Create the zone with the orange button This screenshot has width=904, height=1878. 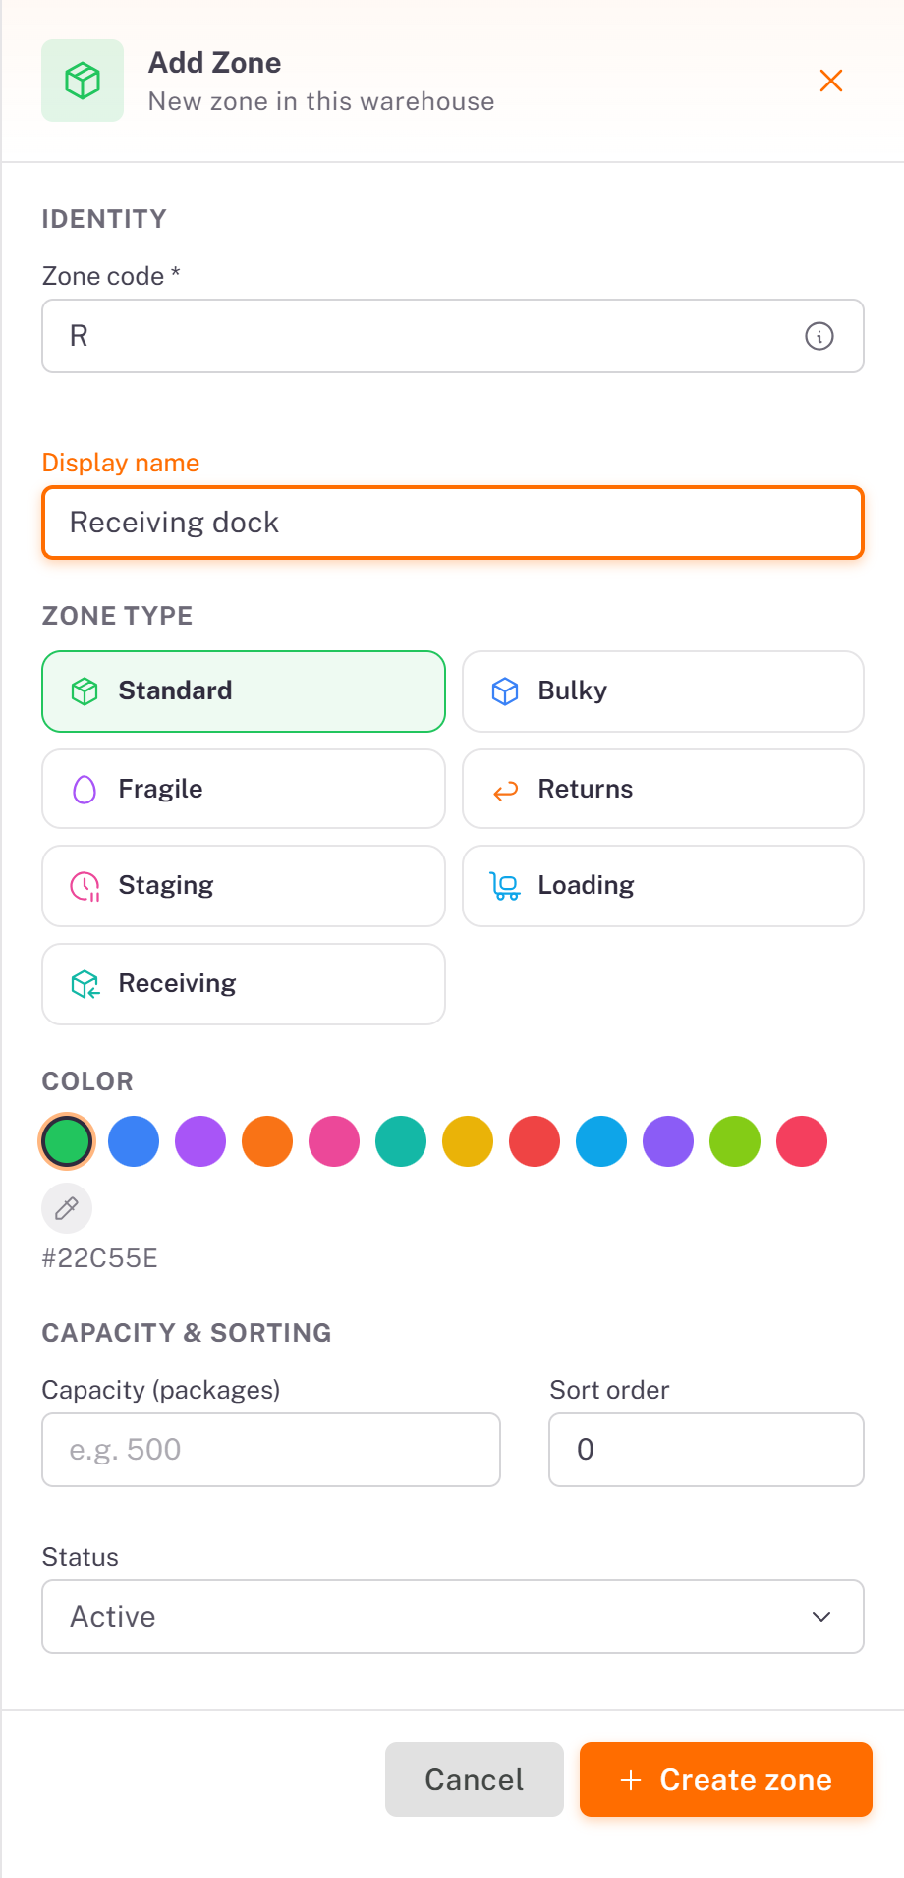tap(726, 1780)
